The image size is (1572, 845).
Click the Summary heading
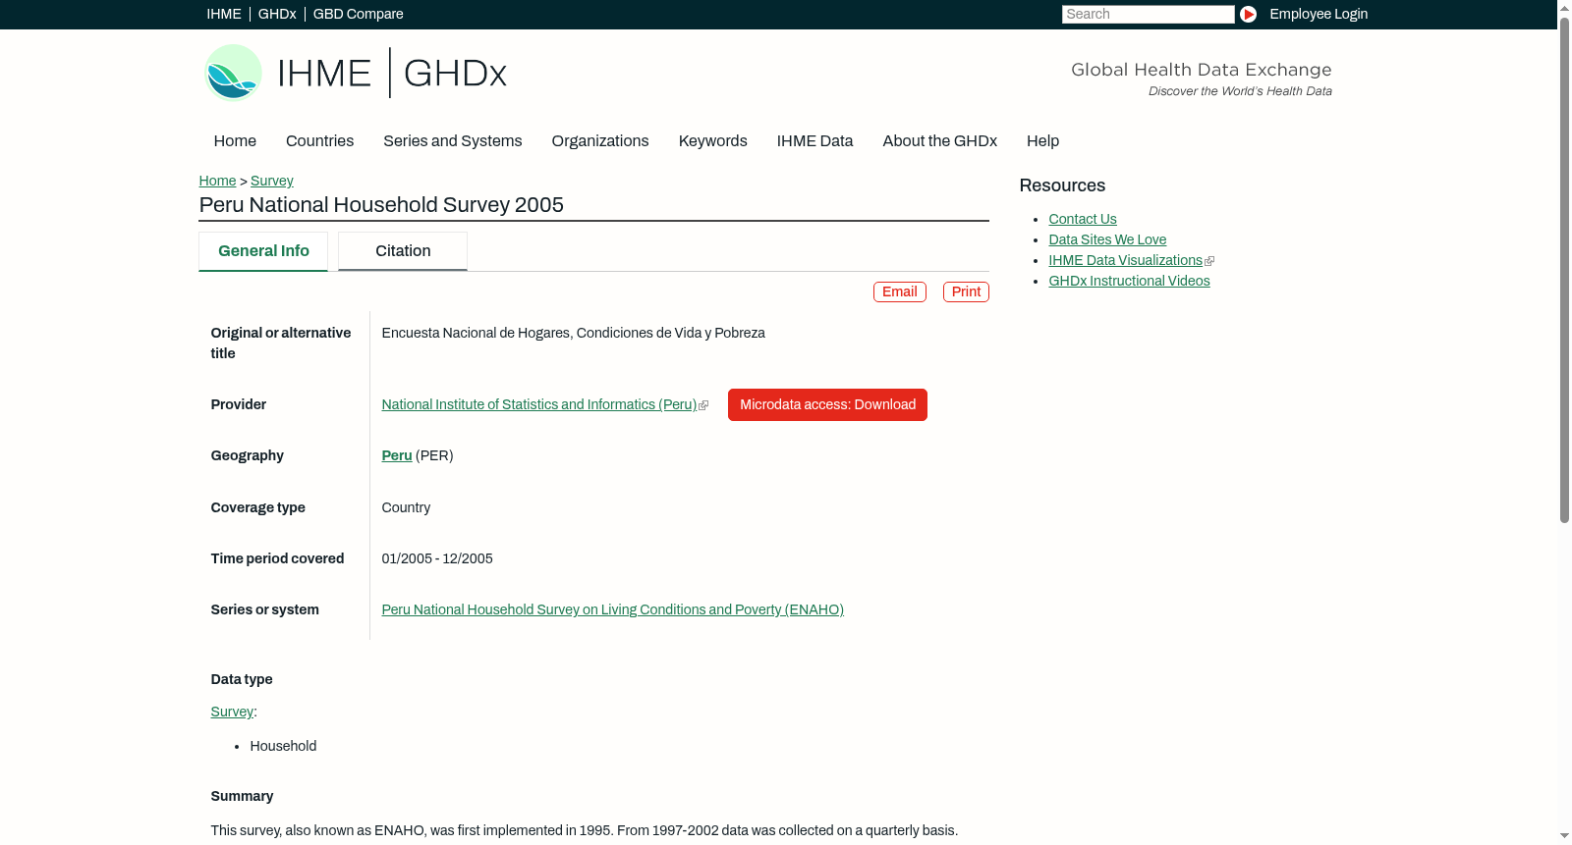(242, 796)
